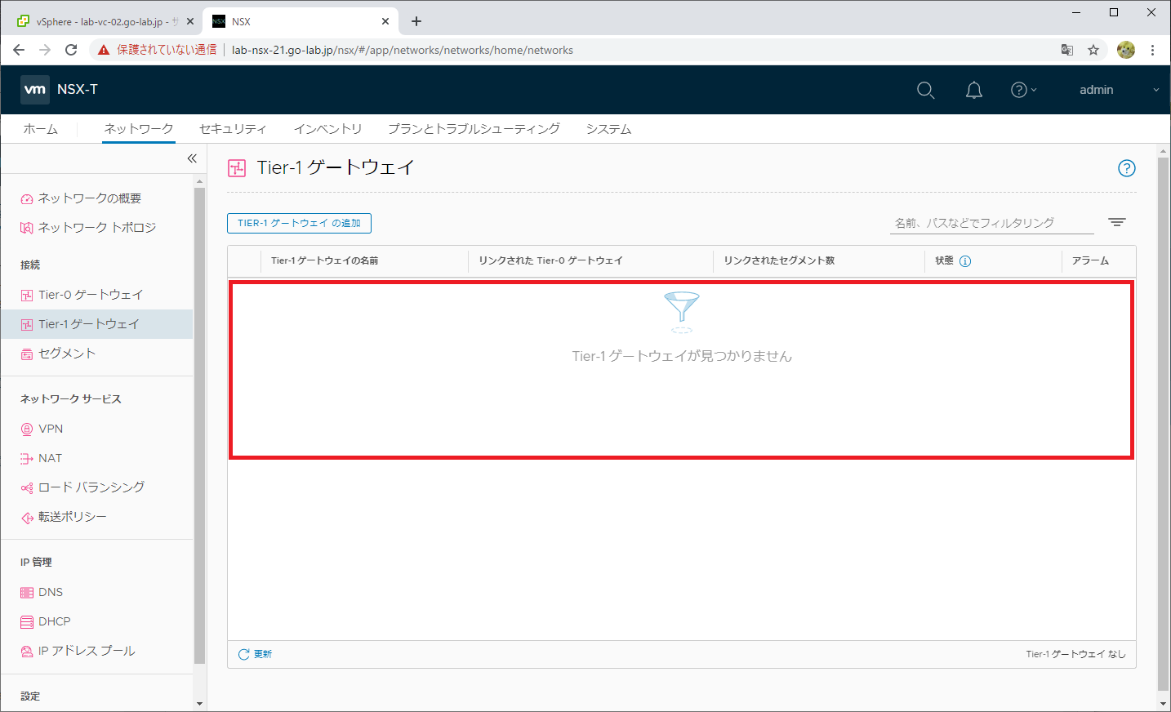The height and width of the screenshot is (712, 1171).
Task: Open the インベントリ tab
Action: pos(327,129)
